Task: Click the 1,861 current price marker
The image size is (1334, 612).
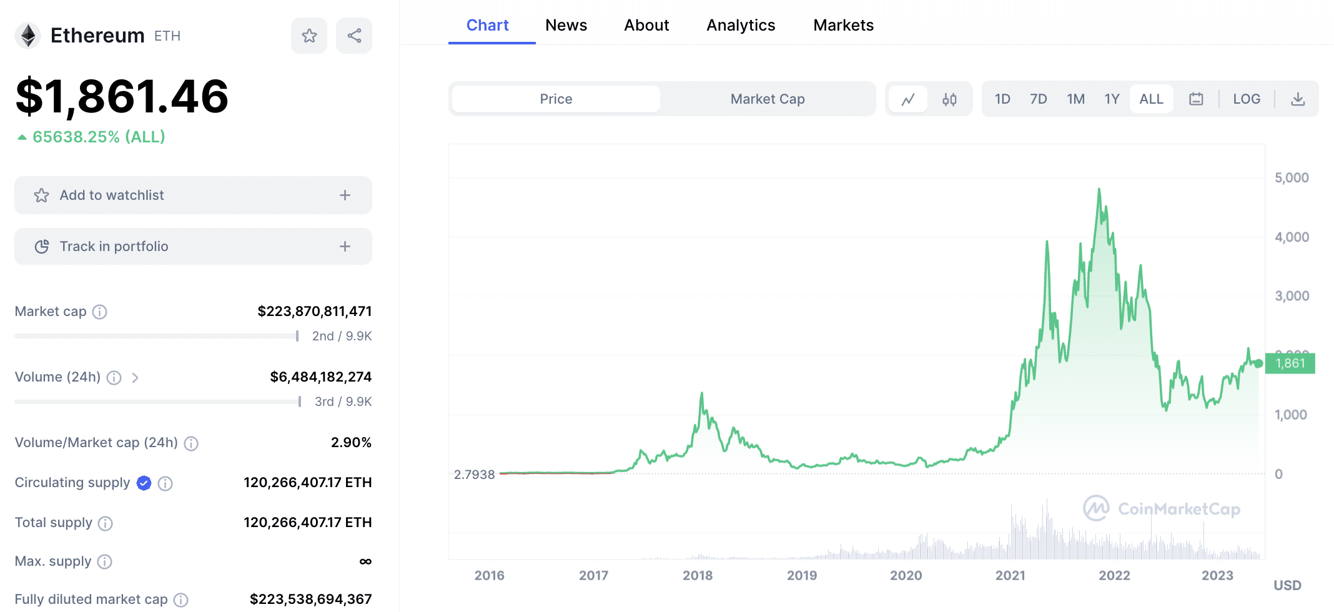Action: [x=1290, y=363]
